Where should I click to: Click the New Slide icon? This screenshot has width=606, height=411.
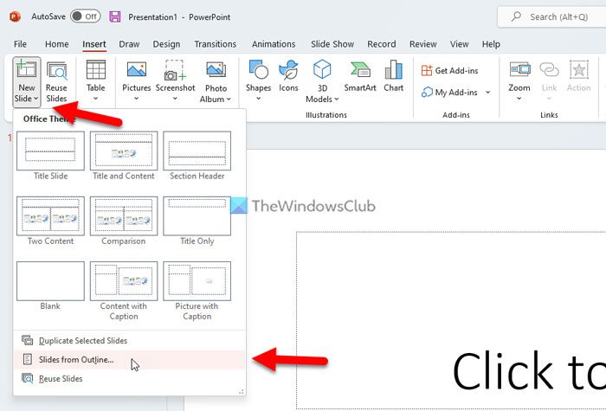pos(26,70)
